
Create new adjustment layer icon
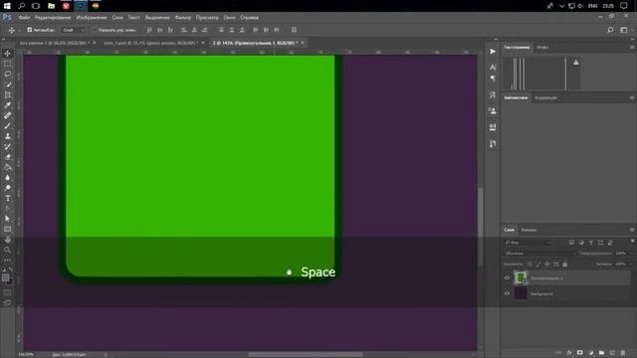coord(590,353)
